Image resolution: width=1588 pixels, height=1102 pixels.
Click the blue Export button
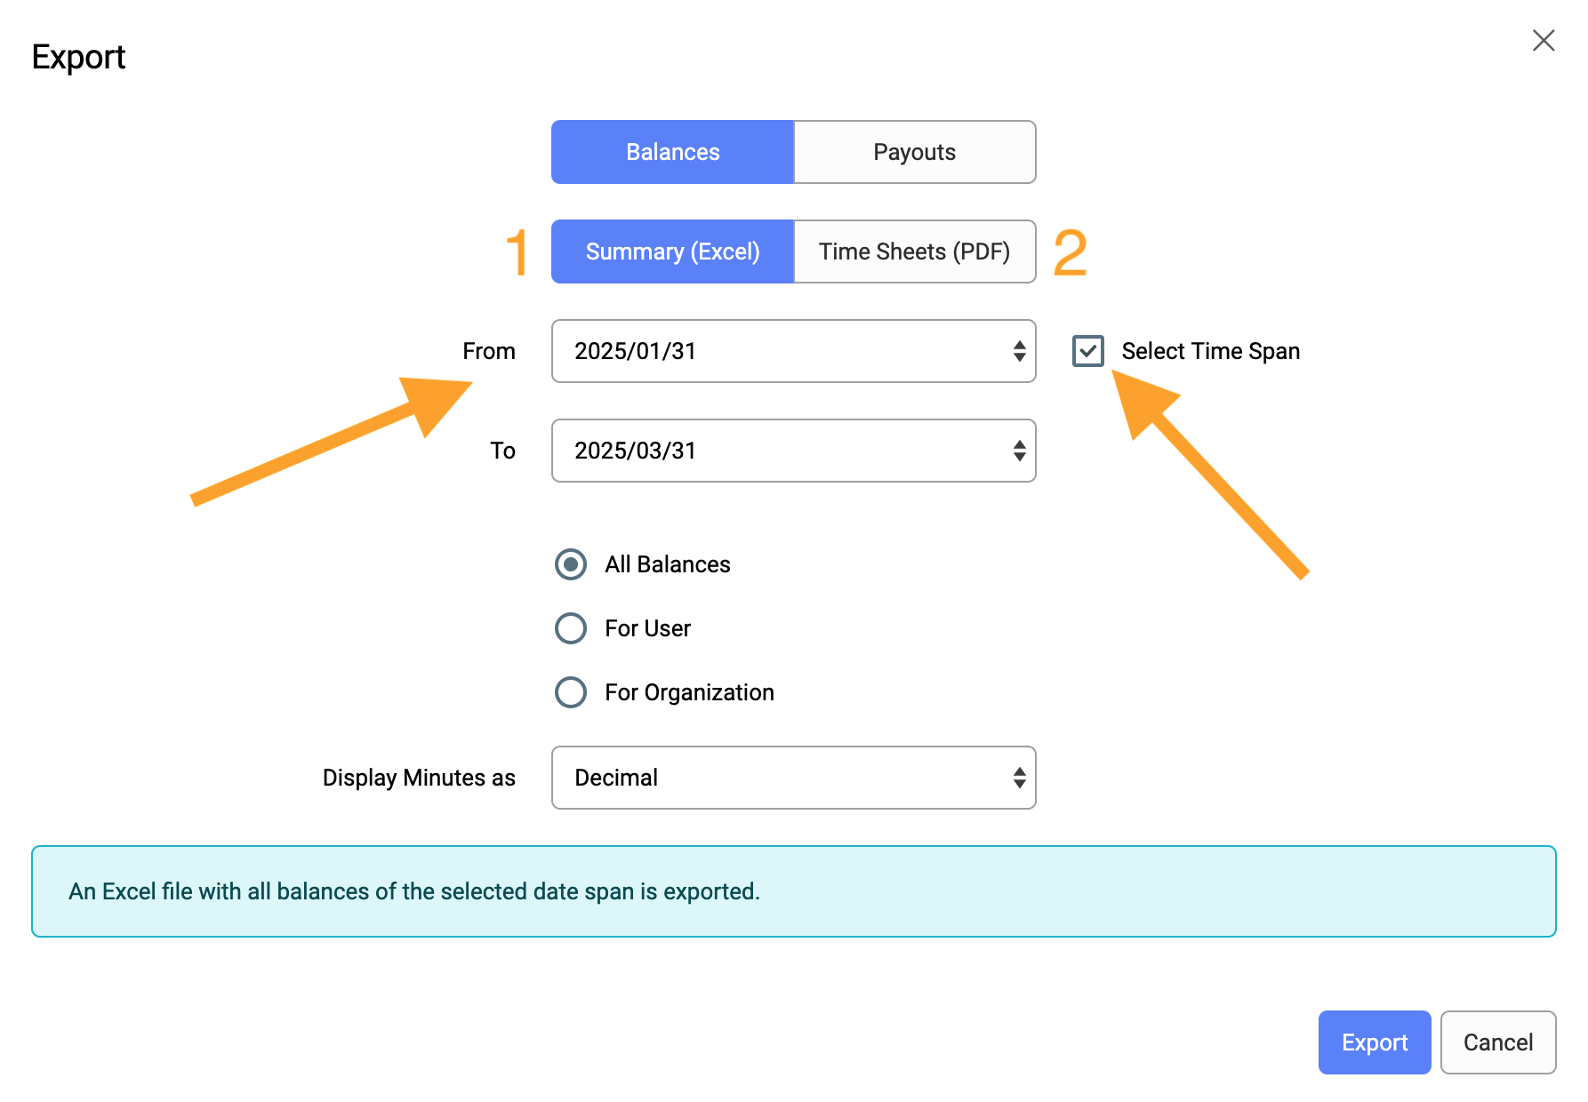coord(1375,1042)
